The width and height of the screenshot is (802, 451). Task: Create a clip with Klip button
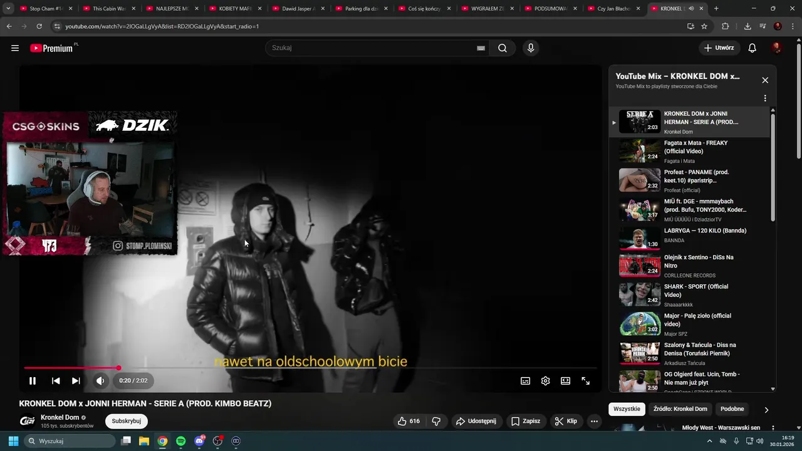(x=566, y=422)
